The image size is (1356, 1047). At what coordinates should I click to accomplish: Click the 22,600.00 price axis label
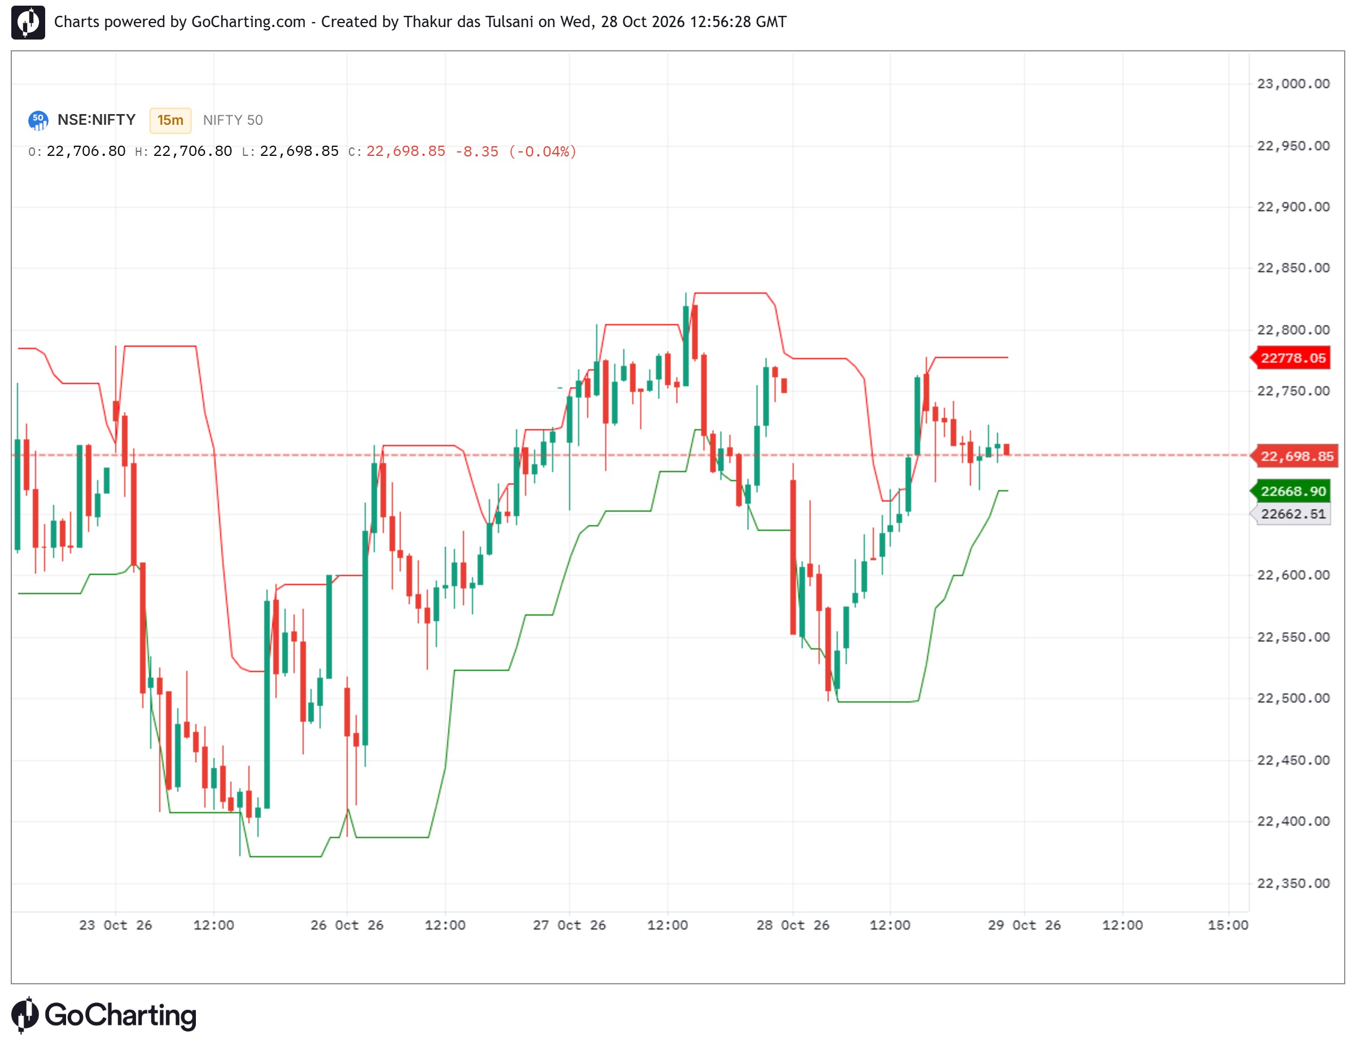1293,575
